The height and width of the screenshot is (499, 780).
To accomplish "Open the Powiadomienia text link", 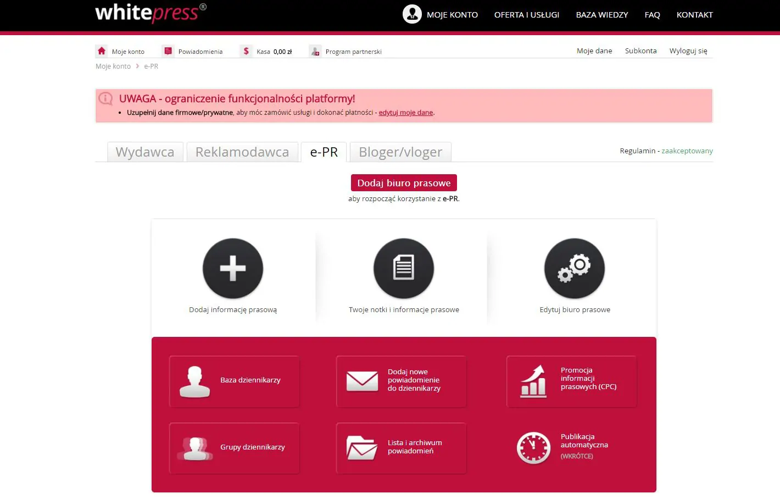I will pos(200,52).
